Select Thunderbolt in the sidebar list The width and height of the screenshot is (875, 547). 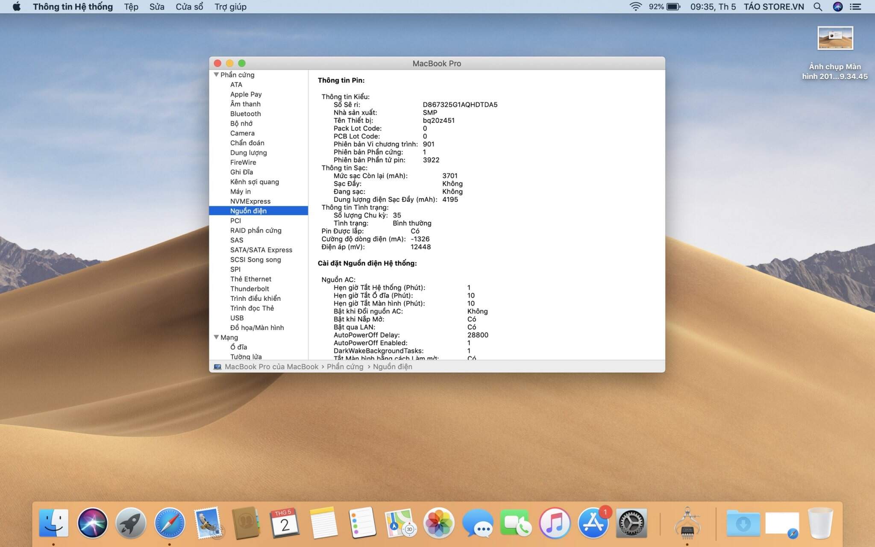[250, 289]
